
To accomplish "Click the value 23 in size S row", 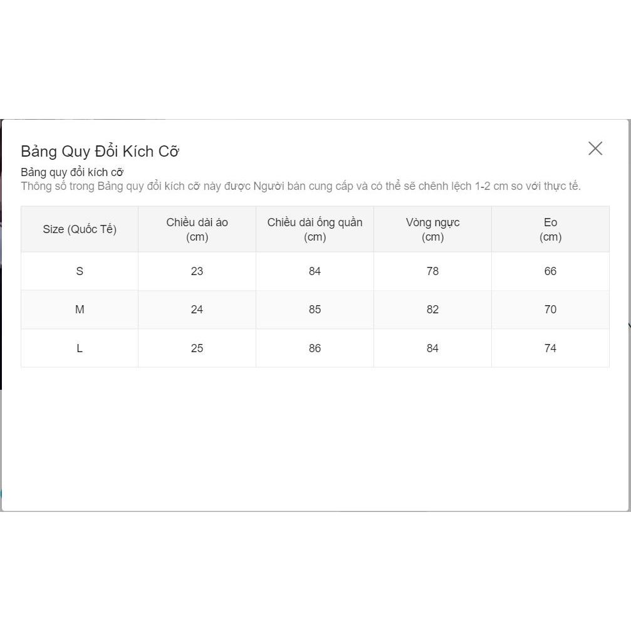I will tap(197, 271).
